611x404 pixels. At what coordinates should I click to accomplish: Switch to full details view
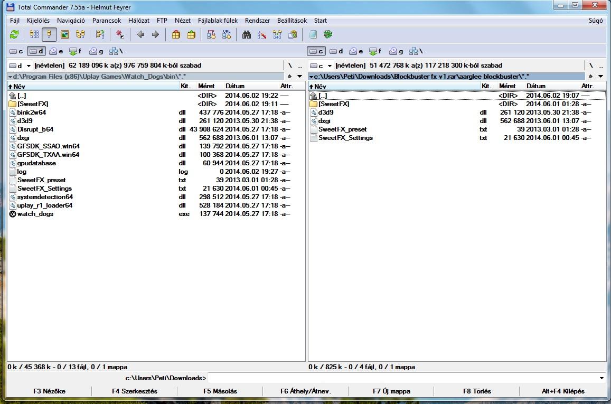(x=50, y=35)
